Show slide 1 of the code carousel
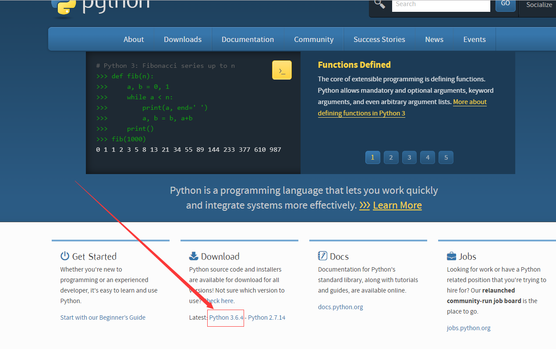556x349 pixels. tap(372, 157)
